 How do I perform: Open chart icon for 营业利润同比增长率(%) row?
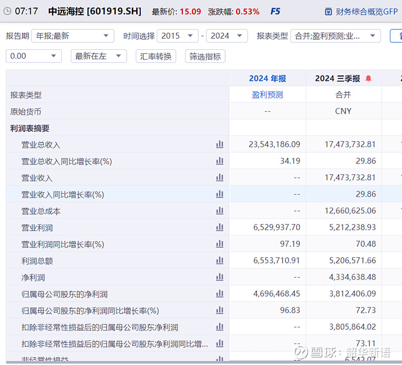220,244
